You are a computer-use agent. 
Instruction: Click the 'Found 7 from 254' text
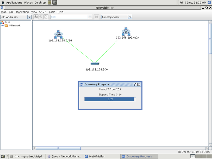(x=110, y=89)
